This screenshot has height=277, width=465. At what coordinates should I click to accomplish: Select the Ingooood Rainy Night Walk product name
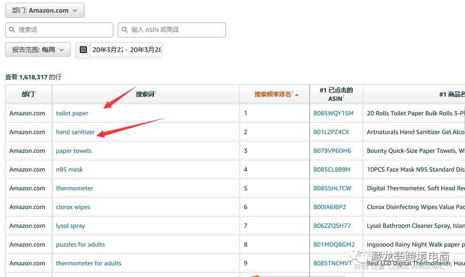click(x=416, y=245)
